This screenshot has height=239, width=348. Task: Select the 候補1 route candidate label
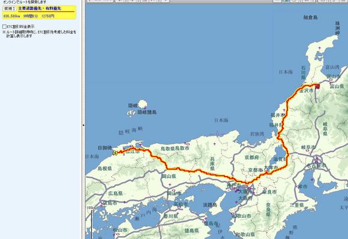10,9
